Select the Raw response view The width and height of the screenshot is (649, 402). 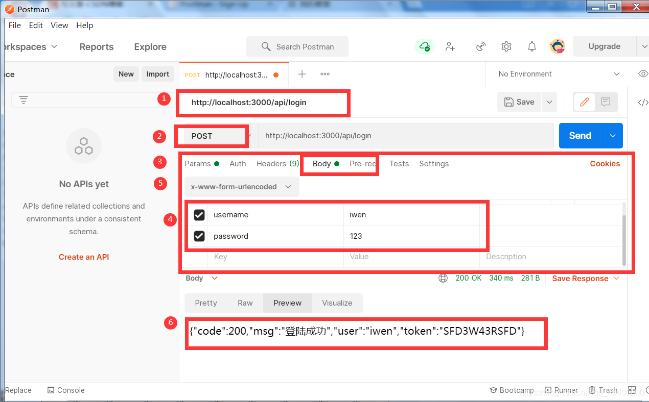245,303
